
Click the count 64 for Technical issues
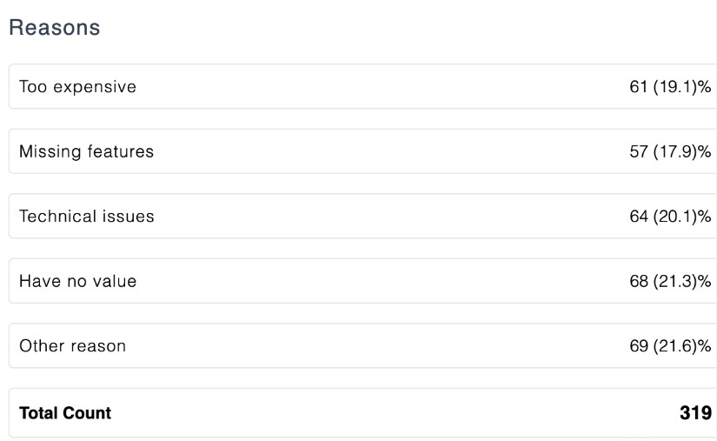coord(639,216)
